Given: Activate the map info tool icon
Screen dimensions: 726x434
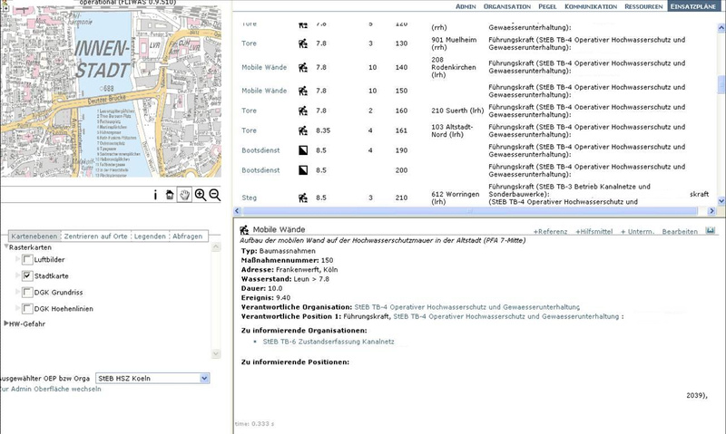Looking at the screenshot, I should click(x=155, y=195).
